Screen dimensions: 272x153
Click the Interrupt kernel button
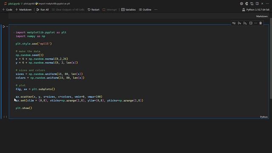tap(110, 9)
